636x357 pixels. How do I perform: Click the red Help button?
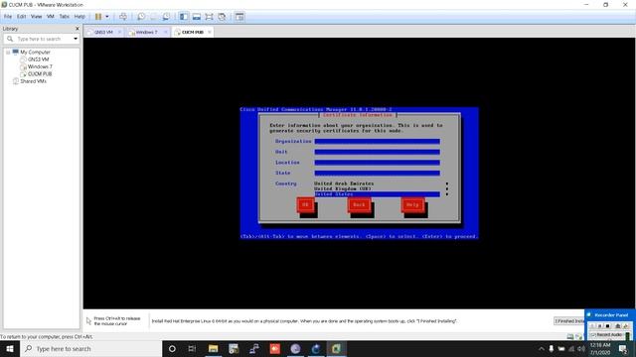pos(412,205)
